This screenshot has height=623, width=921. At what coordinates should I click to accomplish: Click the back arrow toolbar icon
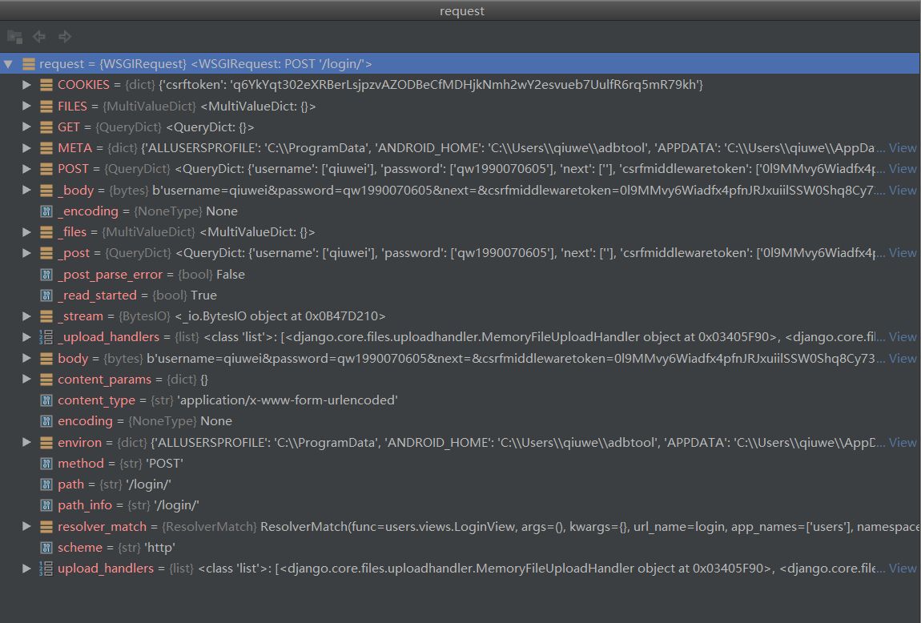pyautogui.click(x=38, y=36)
